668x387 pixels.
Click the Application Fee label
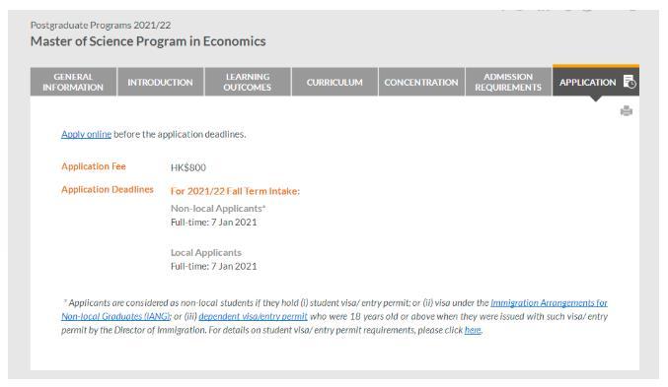(x=94, y=166)
